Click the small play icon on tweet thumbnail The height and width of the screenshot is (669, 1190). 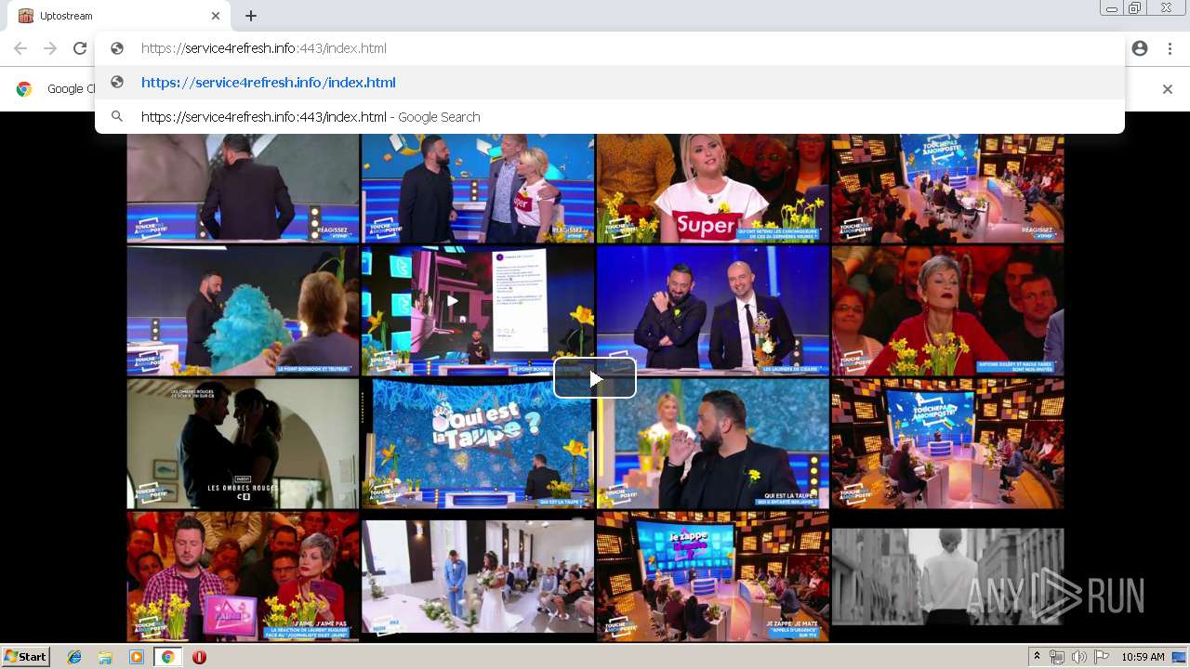click(x=453, y=300)
